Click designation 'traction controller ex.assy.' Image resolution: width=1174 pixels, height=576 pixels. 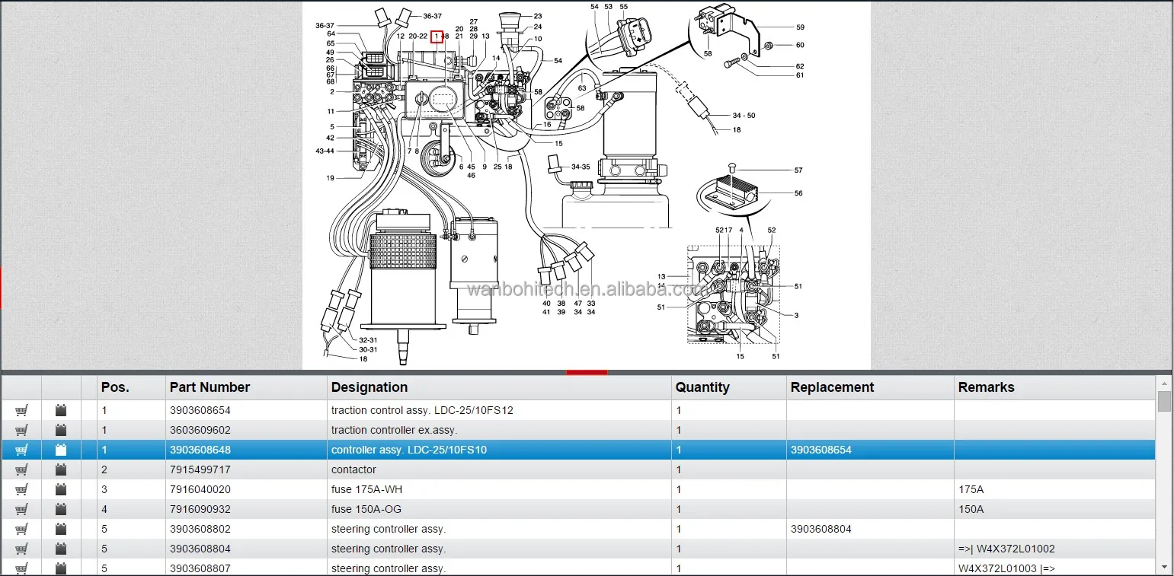[x=394, y=430]
